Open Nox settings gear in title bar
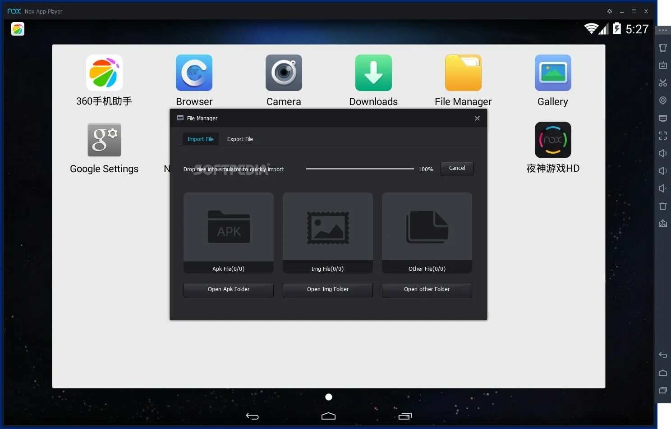671x429 pixels. [610, 11]
